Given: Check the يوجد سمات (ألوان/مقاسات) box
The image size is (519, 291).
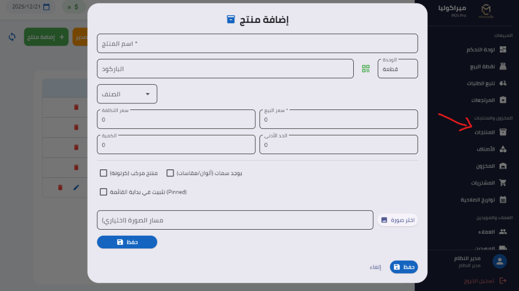Looking at the screenshot, I should (170, 173).
